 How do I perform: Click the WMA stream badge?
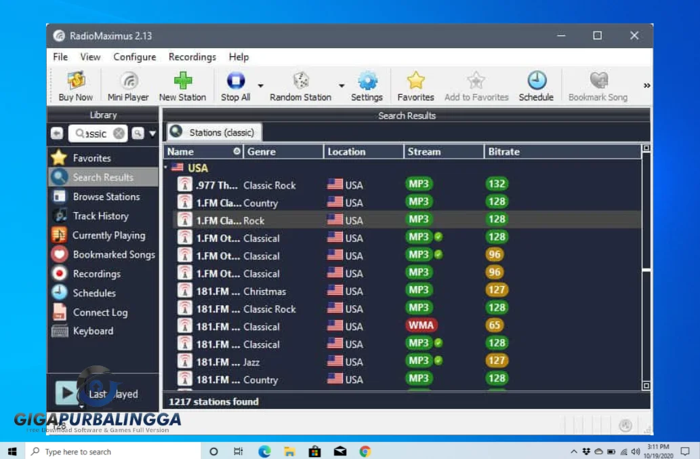pos(421,325)
